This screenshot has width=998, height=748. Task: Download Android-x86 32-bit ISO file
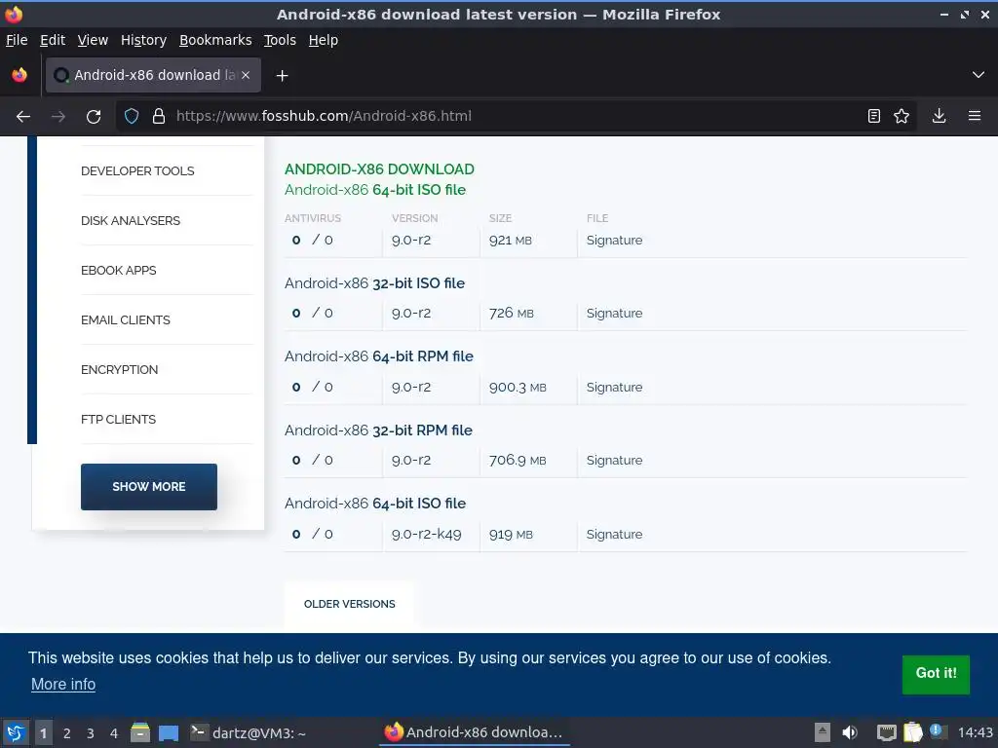[x=374, y=283]
